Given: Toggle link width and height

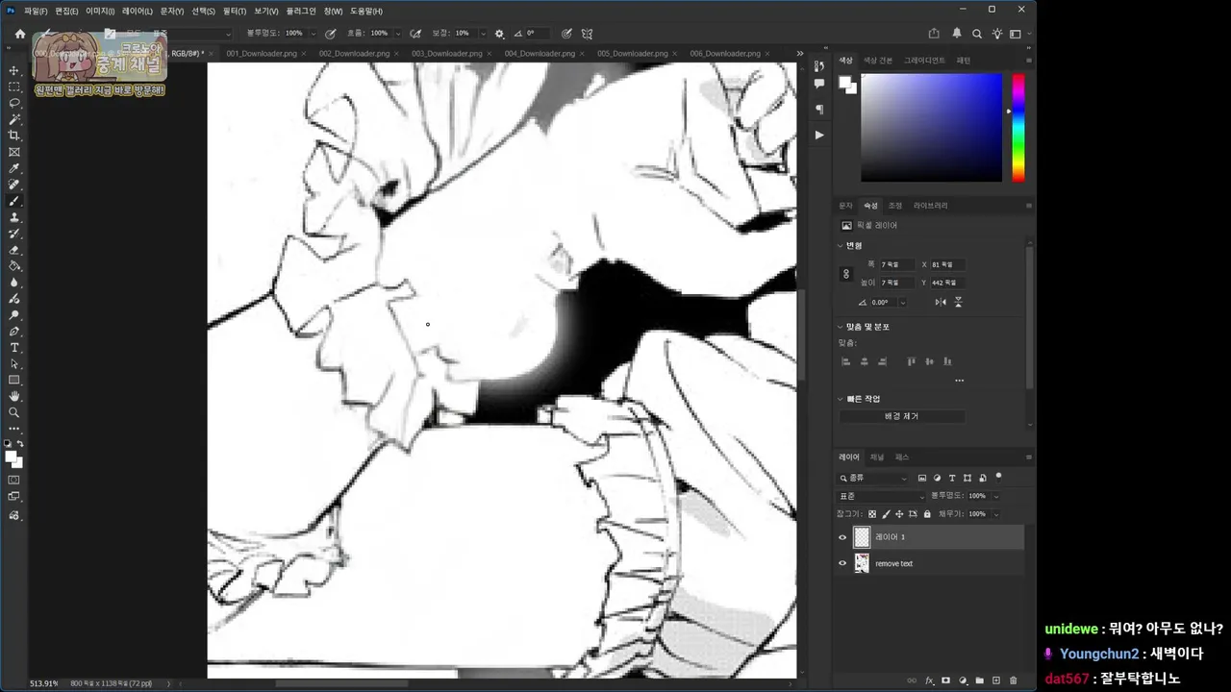Looking at the screenshot, I should [846, 274].
